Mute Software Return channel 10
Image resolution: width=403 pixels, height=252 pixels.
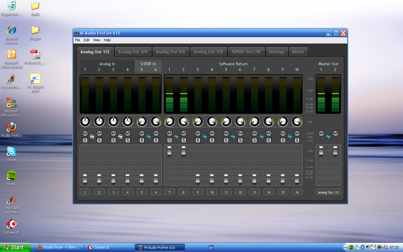pyautogui.click(x=297, y=134)
